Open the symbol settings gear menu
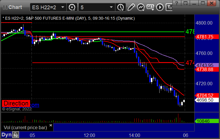This screenshot has width=220, height=139. [72, 7]
